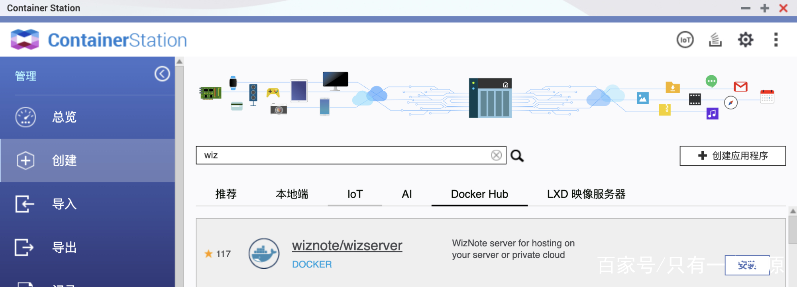The height and width of the screenshot is (287, 797).
Task: Maximize window with plus button
Action: [x=764, y=8]
